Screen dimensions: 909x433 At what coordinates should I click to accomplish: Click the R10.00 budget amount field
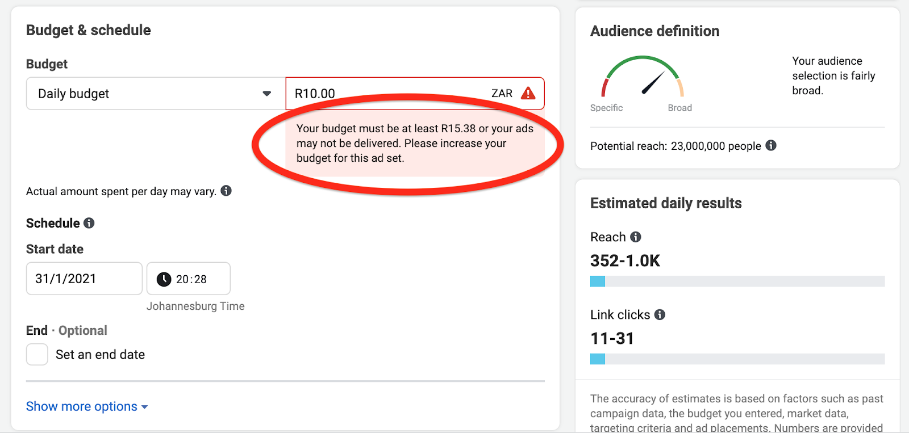tap(386, 94)
